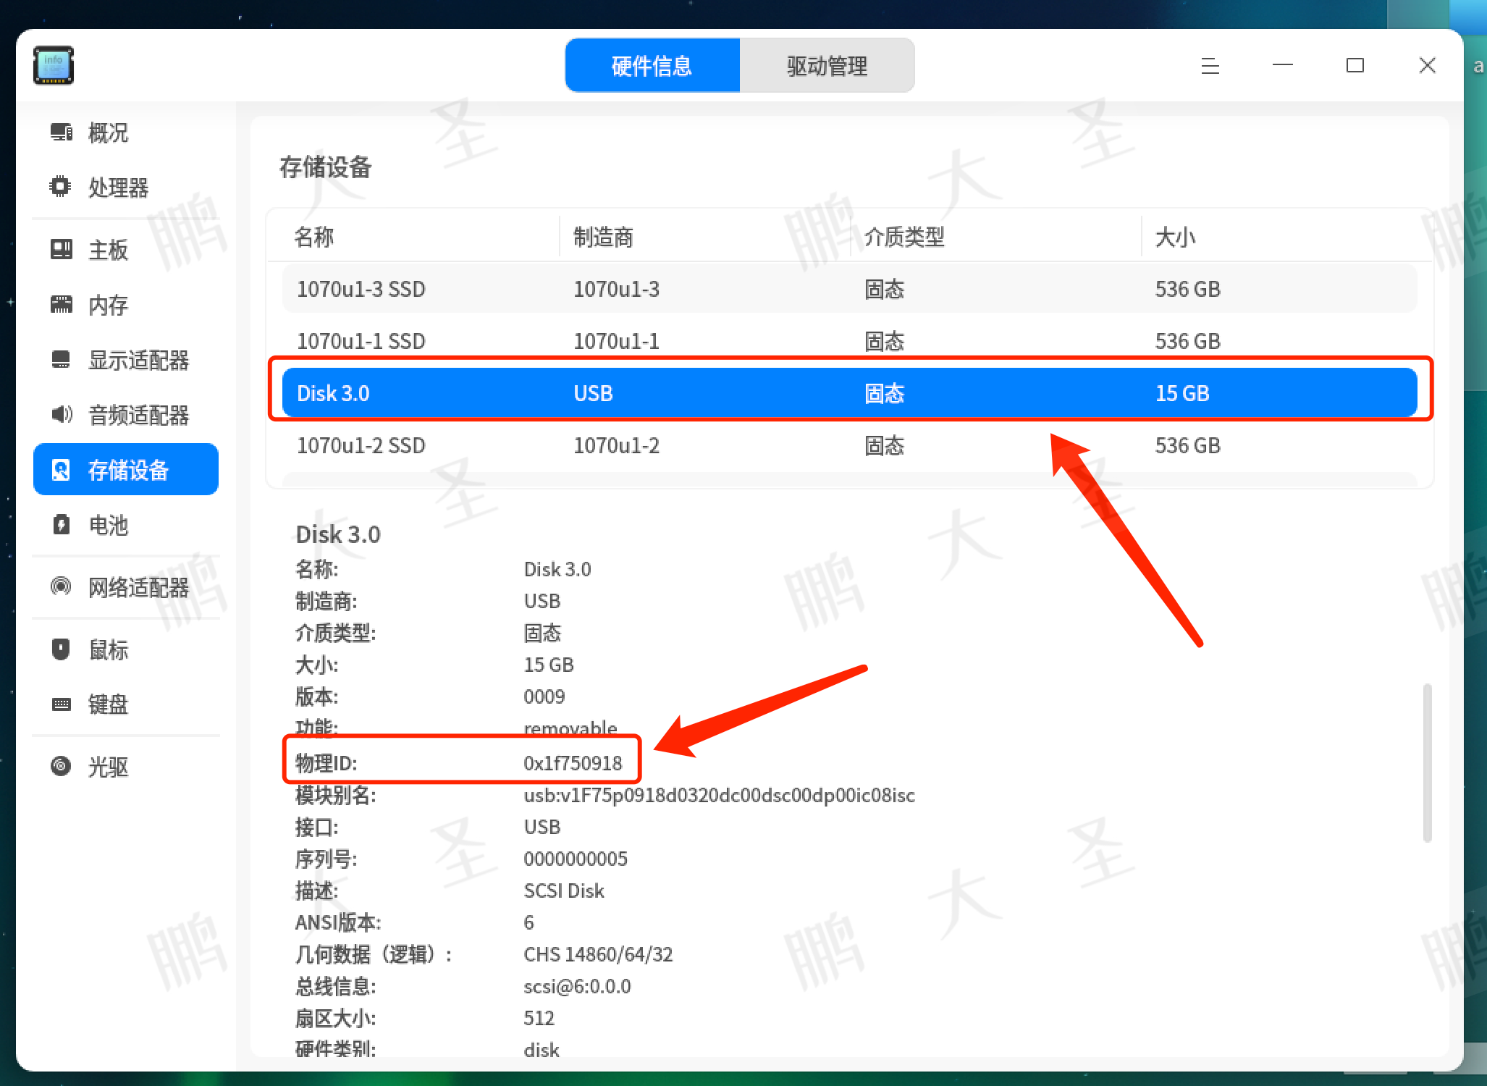Click the scsi@6:0.0.0 bus info value

(577, 986)
